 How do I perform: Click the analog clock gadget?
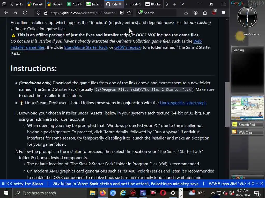[x=247, y=17]
